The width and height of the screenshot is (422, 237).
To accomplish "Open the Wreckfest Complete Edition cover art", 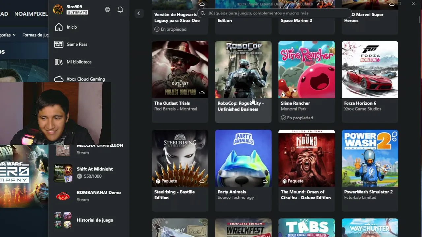I will click(243, 228).
